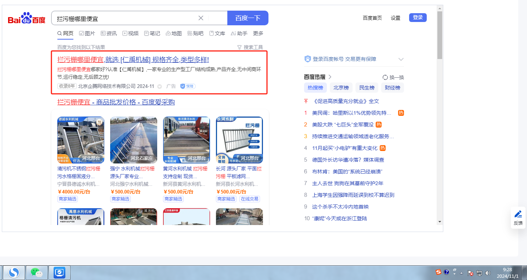The width and height of the screenshot is (527, 280).
Task: Click the 保障 shield badge on ad result
Action: pos(188,86)
